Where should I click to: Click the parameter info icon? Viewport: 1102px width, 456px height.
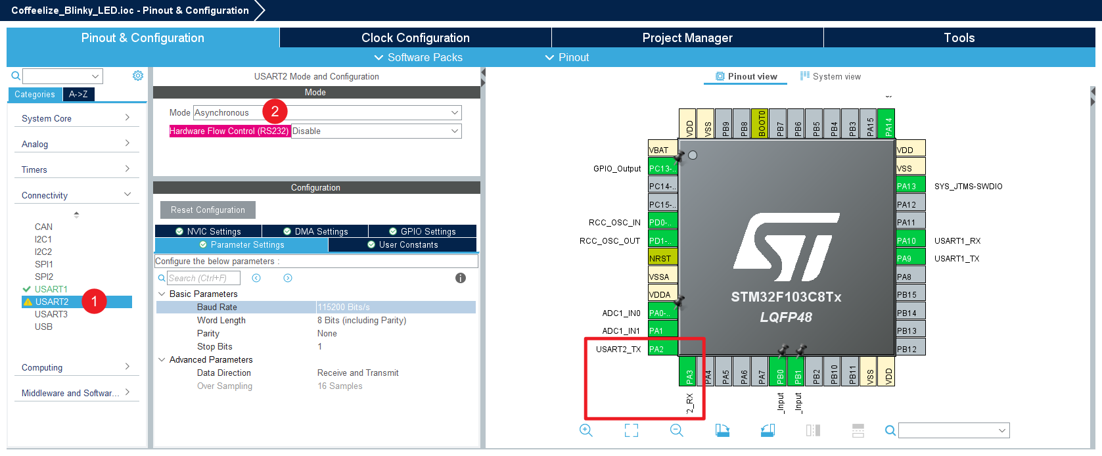[461, 278]
